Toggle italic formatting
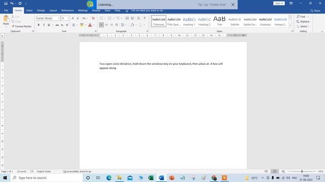This screenshot has height=182, width=325. [x=44, y=25]
